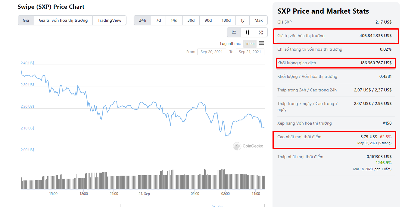This screenshot has height=207, width=408.
Task: Click the 0,161303 US$ all-time low
Action: (x=379, y=157)
